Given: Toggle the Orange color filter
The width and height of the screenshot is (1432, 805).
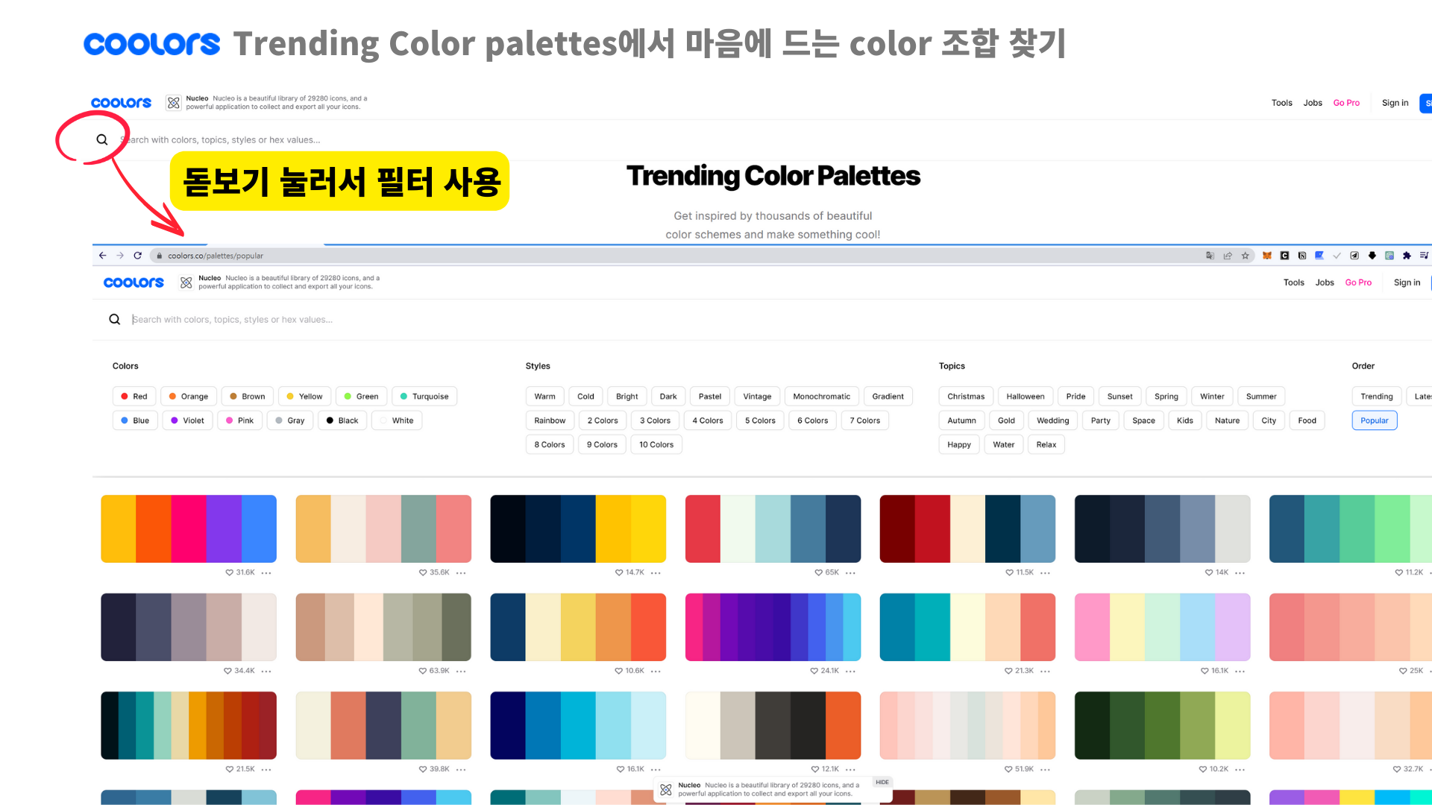Looking at the screenshot, I should pos(189,397).
